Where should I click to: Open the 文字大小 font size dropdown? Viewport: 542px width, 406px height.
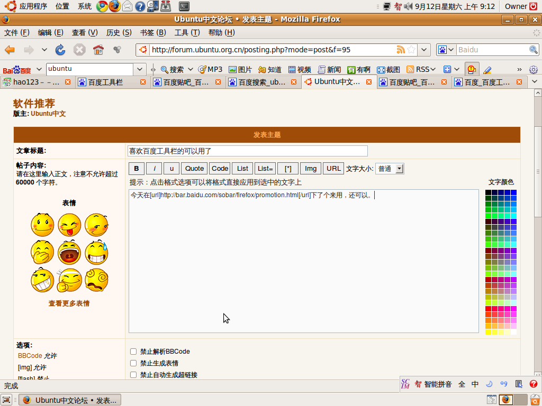click(390, 169)
